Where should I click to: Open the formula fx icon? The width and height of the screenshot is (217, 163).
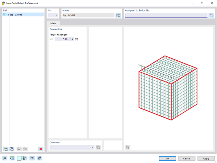coord(39,158)
